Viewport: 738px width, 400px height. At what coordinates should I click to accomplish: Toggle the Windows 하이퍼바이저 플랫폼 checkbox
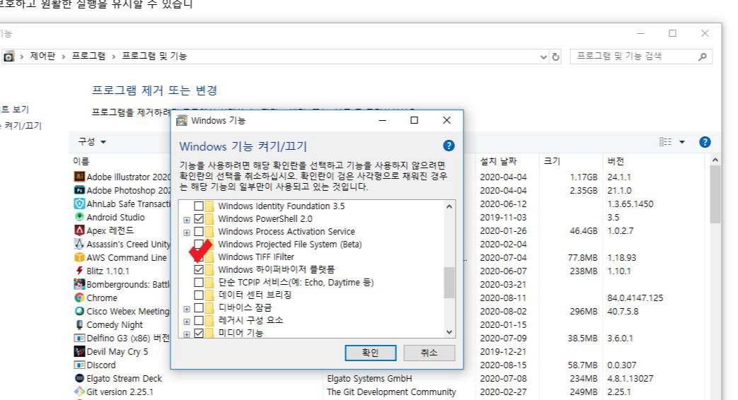[x=199, y=269]
